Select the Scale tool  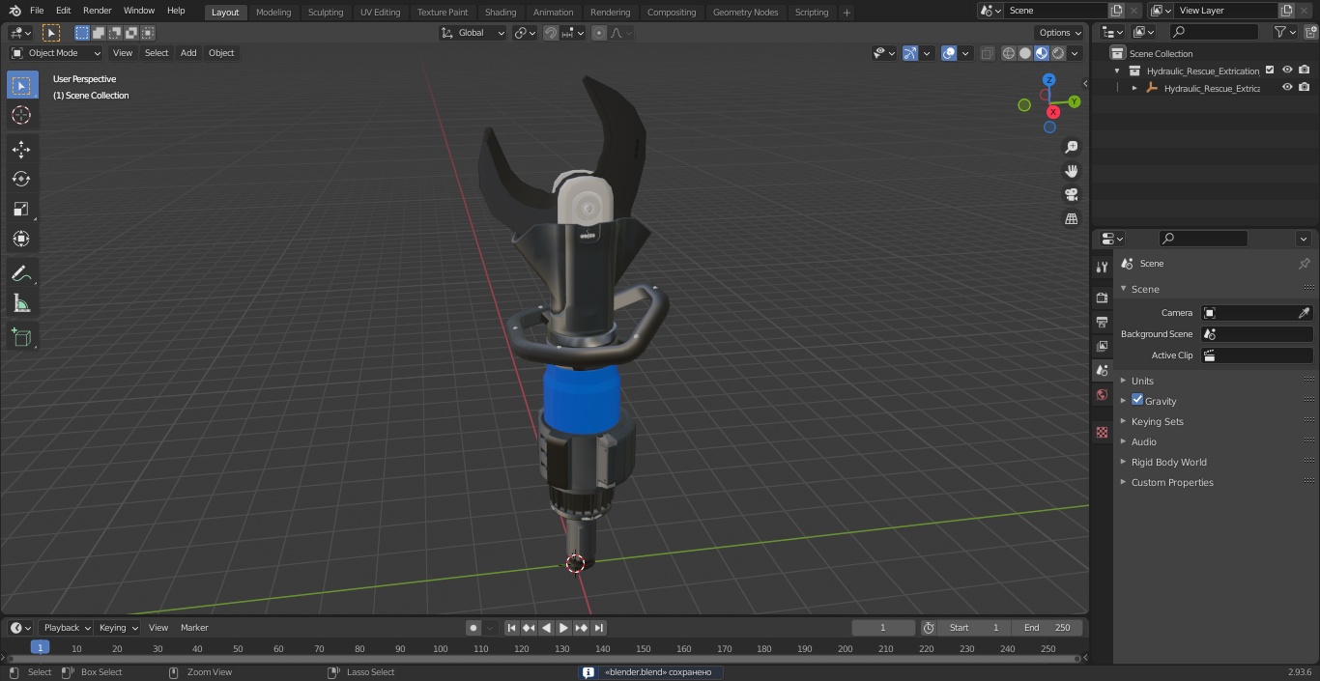21,209
